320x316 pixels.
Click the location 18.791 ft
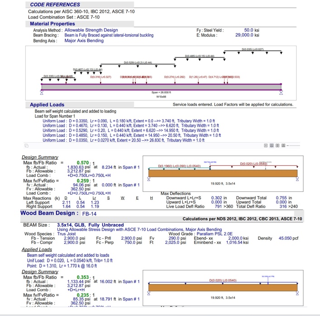pyautogui.click(x=108, y=299)
